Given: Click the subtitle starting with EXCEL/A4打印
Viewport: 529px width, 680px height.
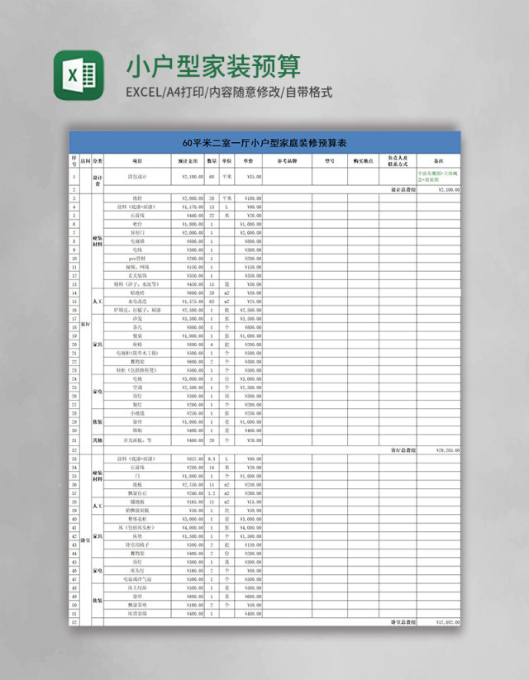Looking at the screenshot, I should click(x=229, y=93).
